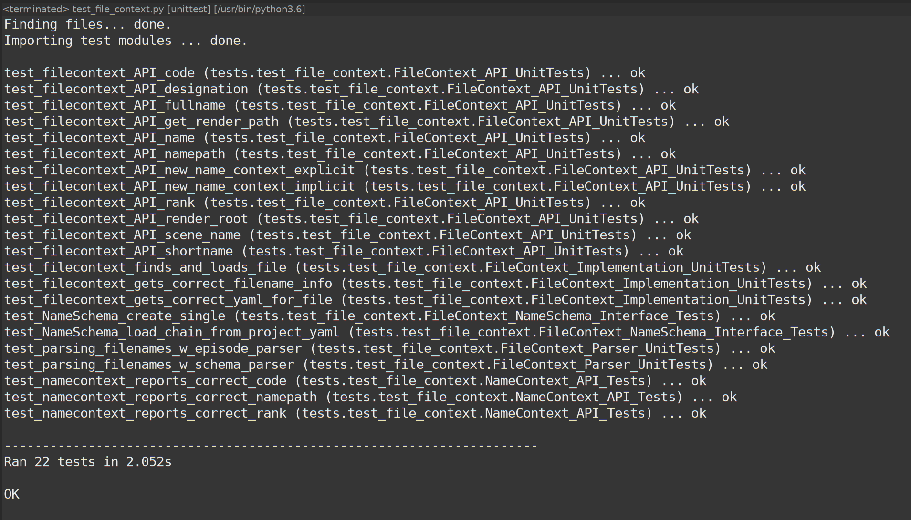
Task: Select test_NameSchema_load_chain_from_project_yaml line
Action: coord(447,332)
